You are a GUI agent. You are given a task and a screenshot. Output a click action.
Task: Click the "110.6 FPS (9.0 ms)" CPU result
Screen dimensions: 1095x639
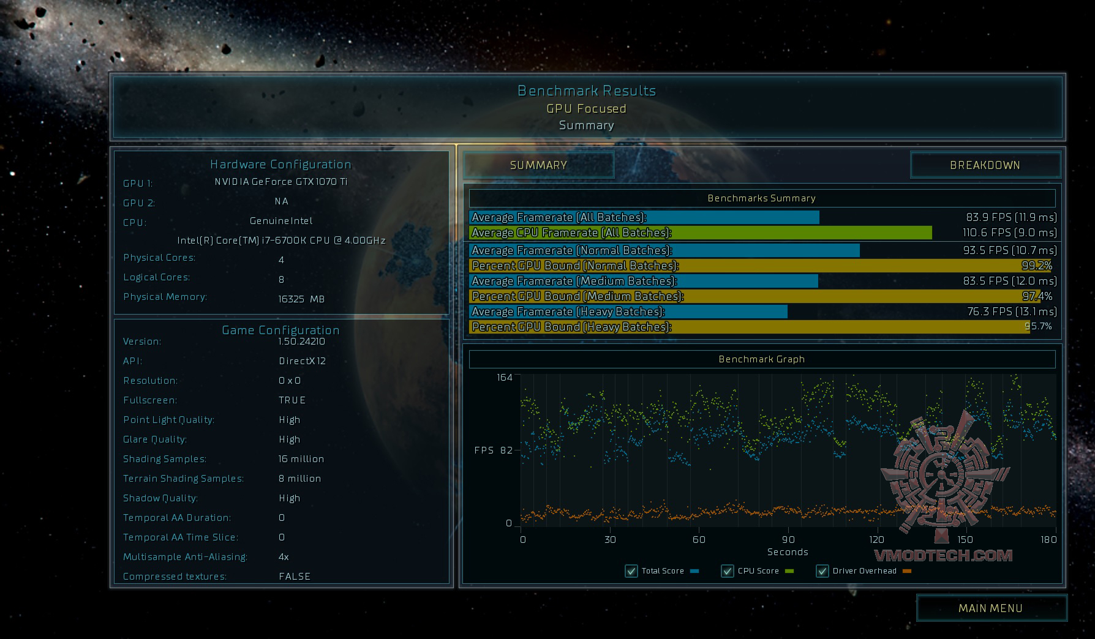pyautogui.click(x=1010, y=233)
